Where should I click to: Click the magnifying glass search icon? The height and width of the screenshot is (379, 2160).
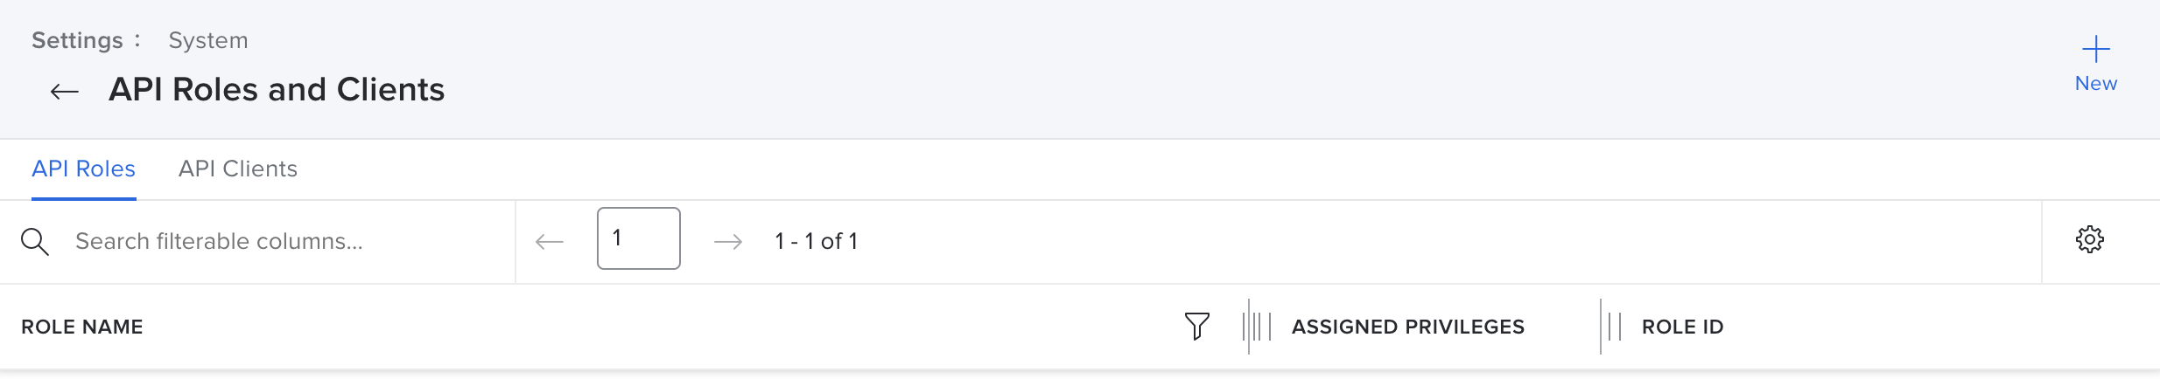pyautogui.click(x=35, y=242)
